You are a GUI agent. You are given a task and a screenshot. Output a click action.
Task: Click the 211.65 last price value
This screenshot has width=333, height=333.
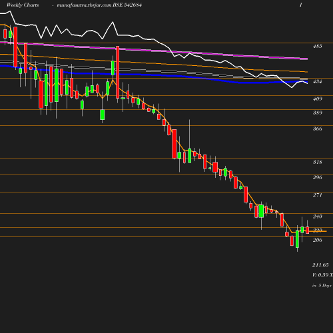pos(320,265)
